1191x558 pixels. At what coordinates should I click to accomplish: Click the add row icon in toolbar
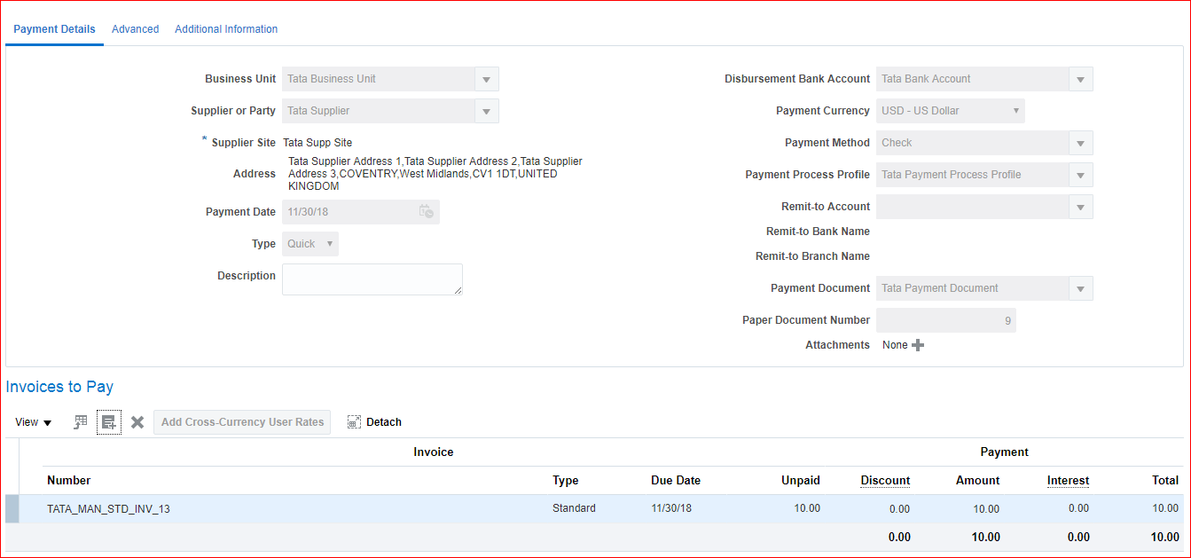(x=109, y=422)
